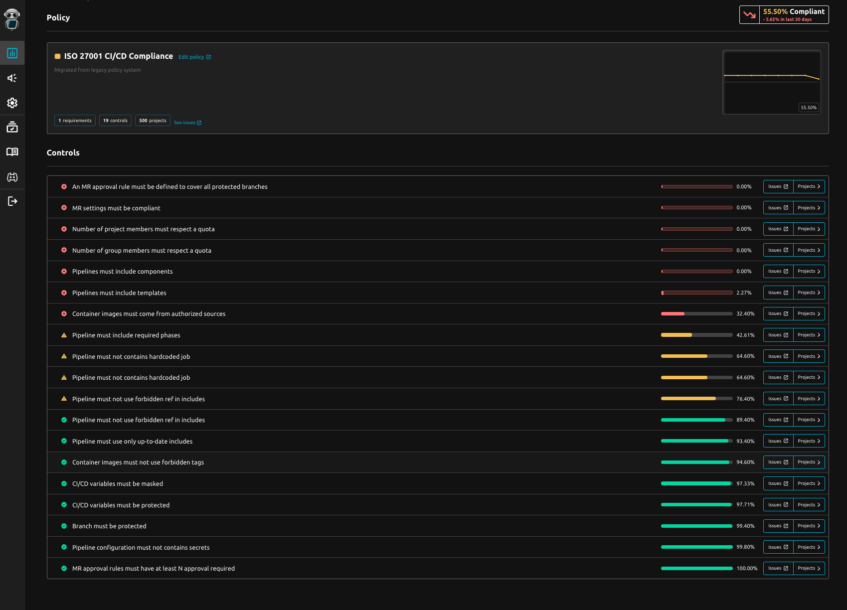The height and width of the screenshot is (610, 847).
Task: Select the 500 projects pill
Action: (x=153, y=120)
